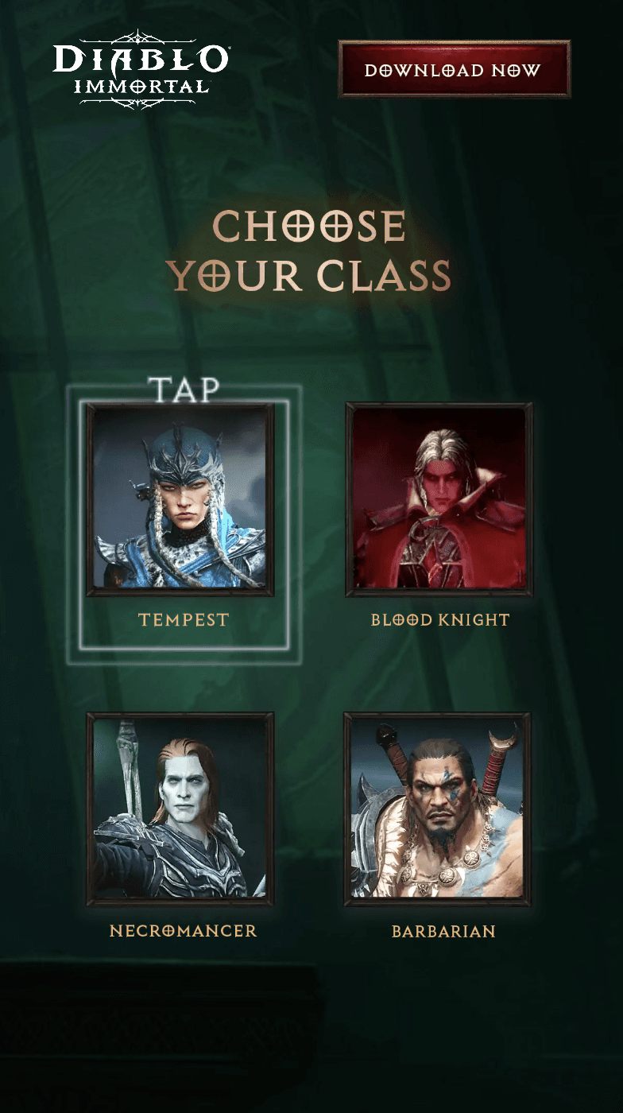
Task: Click the DIABLO word in the logo
Action: click(141, 60)
